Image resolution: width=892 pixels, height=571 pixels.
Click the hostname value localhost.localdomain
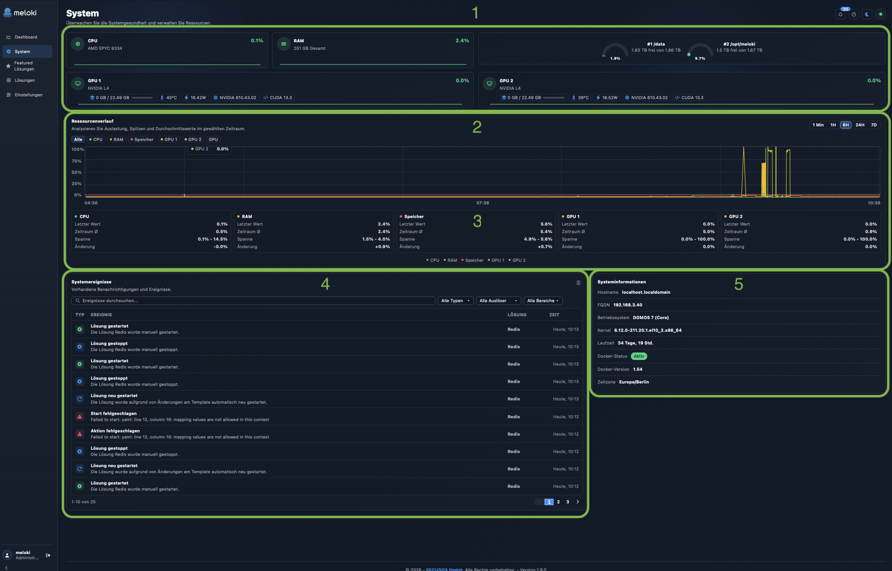pyautogui.click(x=646, y=292)
